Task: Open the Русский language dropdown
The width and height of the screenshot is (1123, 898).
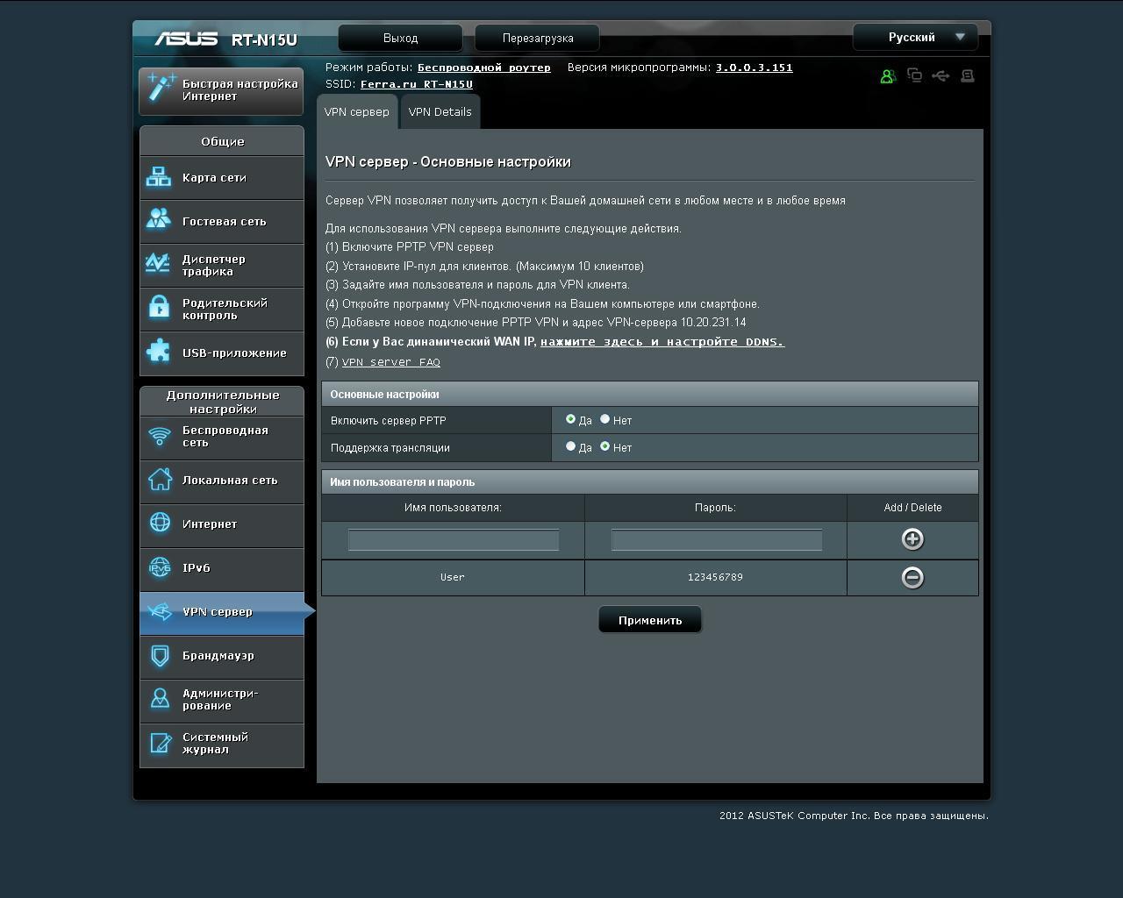Action: [x=915, y=37]
